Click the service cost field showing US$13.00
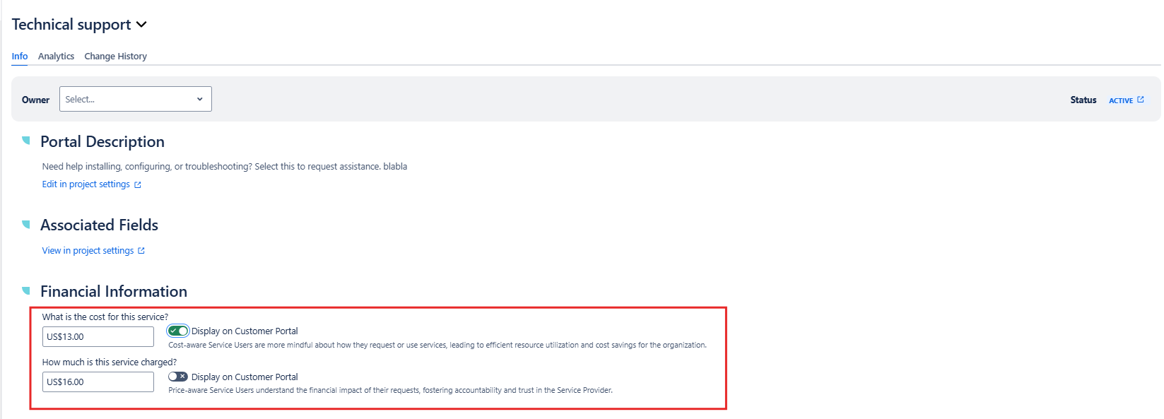Viewport: 1164px width, 419px height. [98, 337]
